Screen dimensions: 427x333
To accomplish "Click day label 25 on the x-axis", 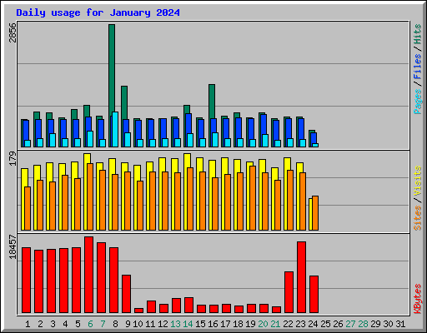I will coord(325,324).
